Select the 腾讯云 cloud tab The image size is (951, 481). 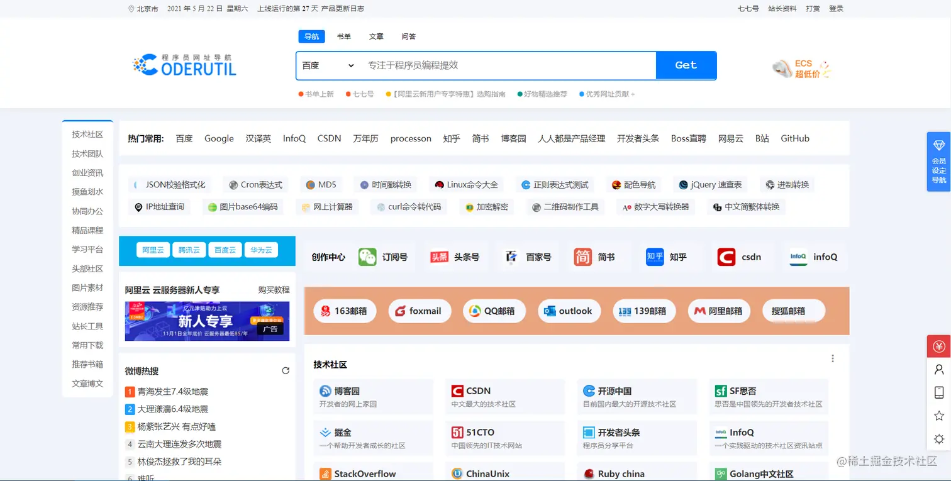click(x=189, y=250)
